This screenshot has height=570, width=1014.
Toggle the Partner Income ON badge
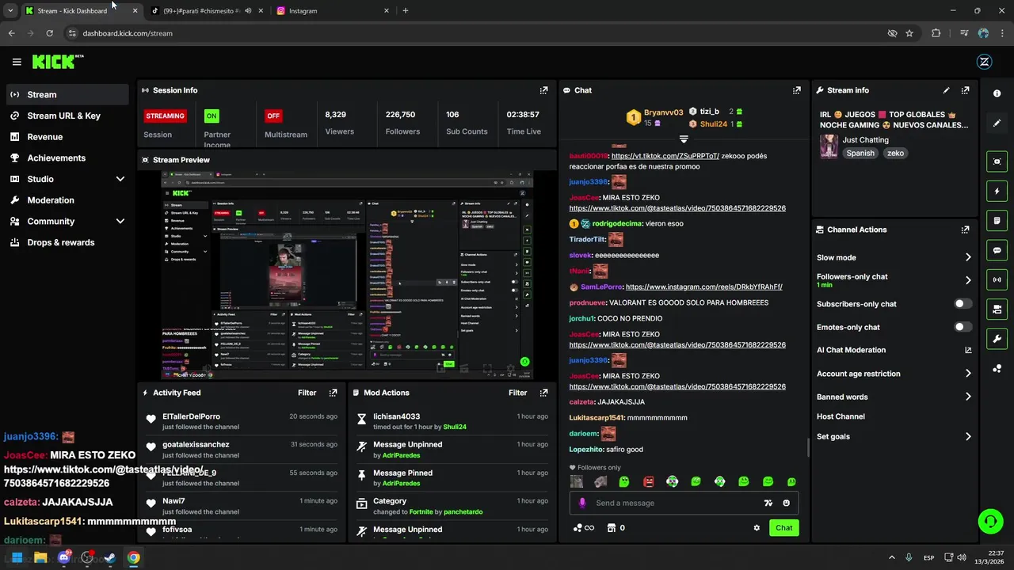(x=212, y=116)
